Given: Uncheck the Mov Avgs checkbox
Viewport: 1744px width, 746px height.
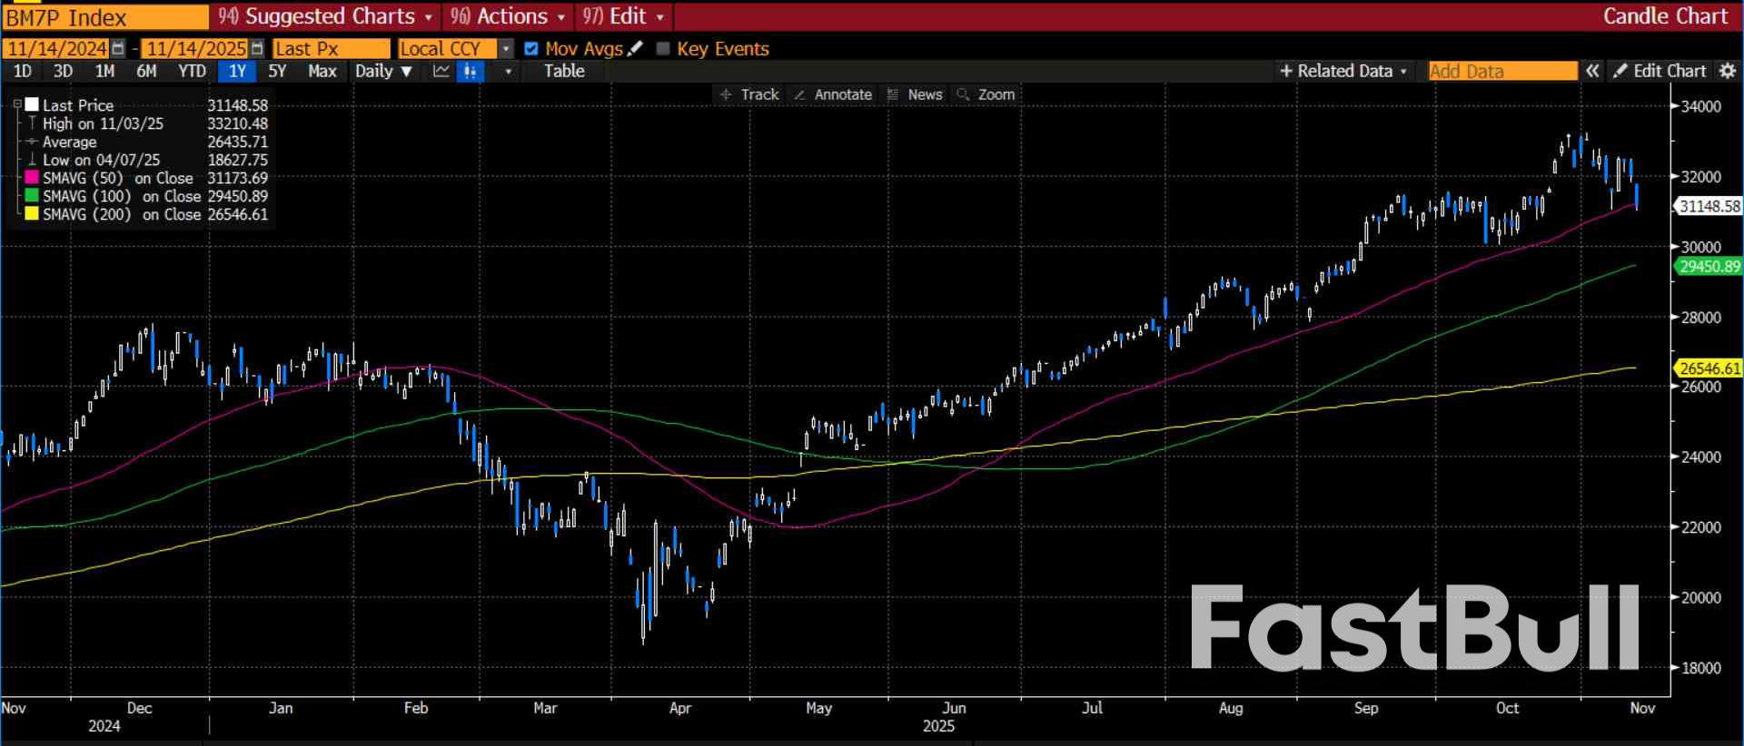Looking at the screenshot, I should tap(531, 49).
